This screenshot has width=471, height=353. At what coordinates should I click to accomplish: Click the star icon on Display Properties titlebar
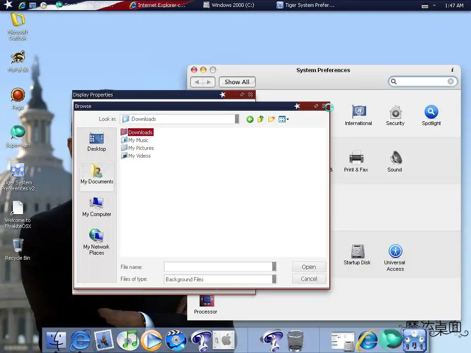(223, 95)
